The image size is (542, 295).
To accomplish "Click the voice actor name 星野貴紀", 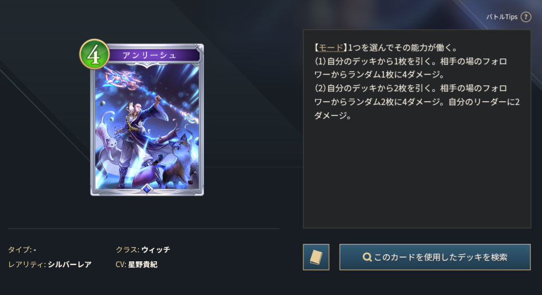I will coord(143,264).
